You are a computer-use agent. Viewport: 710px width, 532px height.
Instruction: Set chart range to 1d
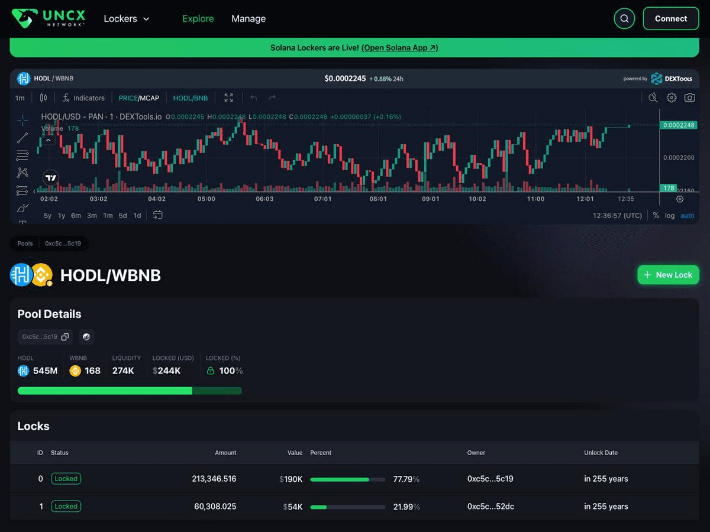(x=137, y=215)
